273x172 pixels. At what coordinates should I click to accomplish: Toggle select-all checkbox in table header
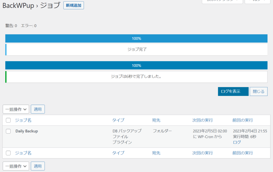click(8, 120)
